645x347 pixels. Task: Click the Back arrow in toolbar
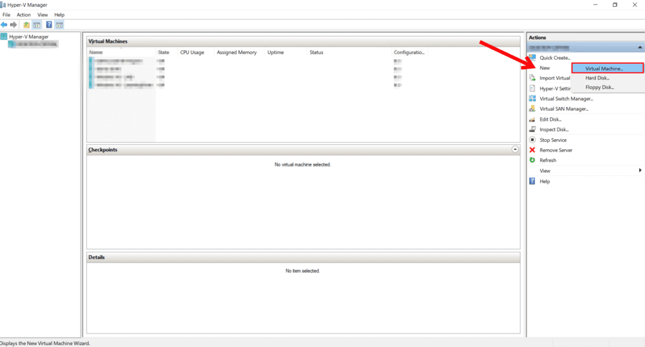4,25
